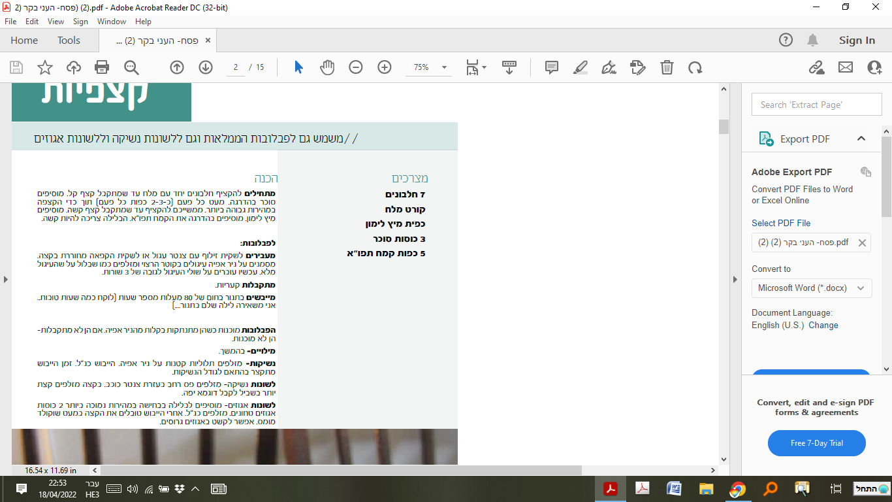Go to the previous page arrow
Image resolution: width=892 pixels, height=502 pixels.
click(x=177, y=67)
